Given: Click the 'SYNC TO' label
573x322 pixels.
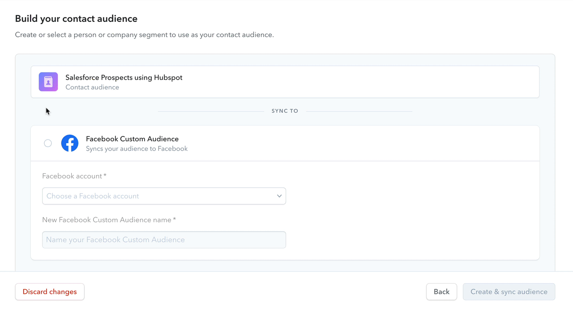Looking at the screenshot, I should [x=285, y=111].
